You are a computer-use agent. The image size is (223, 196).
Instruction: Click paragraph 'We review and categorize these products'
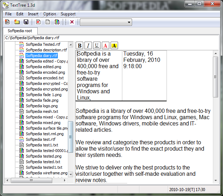pyautogui.click(x=140, y=148)
